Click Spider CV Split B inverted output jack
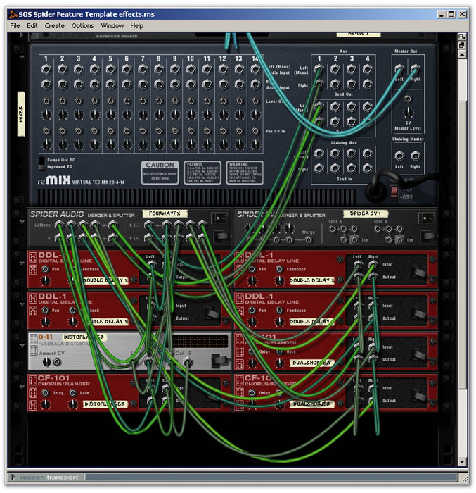 399,240
